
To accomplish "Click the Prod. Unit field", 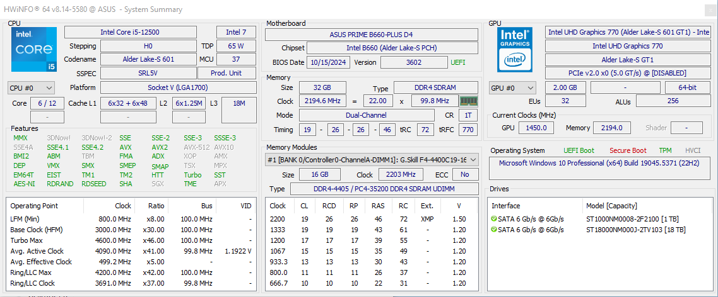I will pyautogui.click(x=227, y=73).
